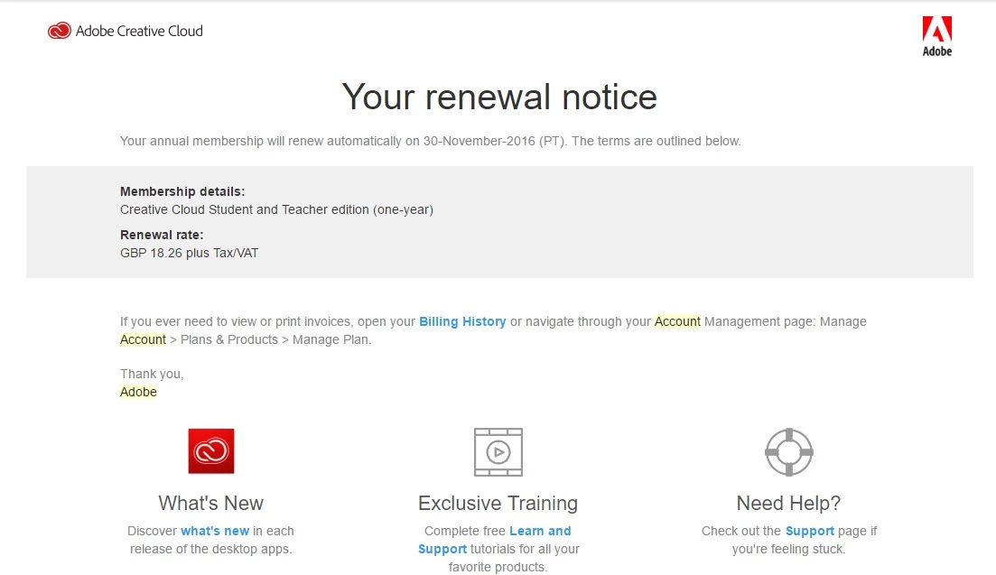Click the Creative Cloud Student and Teacher edition text
The height and width of the screenshot is (575, 996).
pyautogui.click(x=276, y=210)
